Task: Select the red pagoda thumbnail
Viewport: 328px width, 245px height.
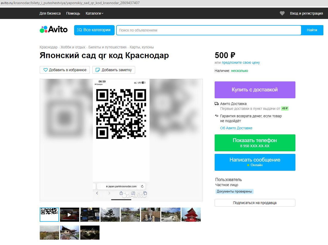Action: pos(191,215)
